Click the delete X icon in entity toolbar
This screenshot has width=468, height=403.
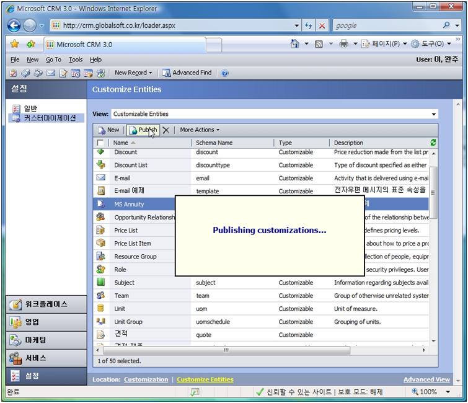pos(166,130)
